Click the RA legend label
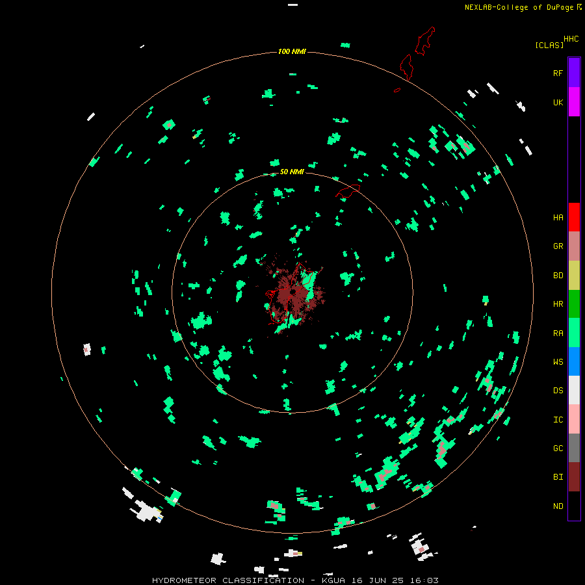 pos(558,333)
